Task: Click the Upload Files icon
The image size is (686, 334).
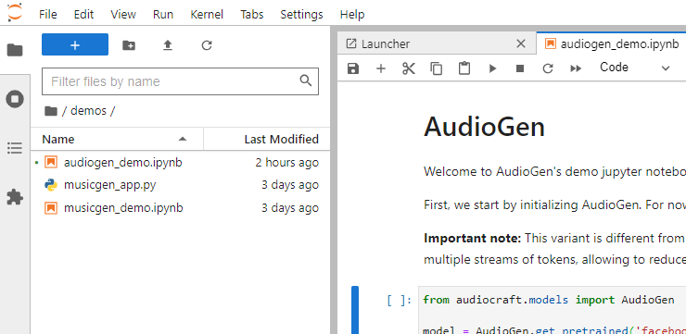Action: click(x=168, y=45)
